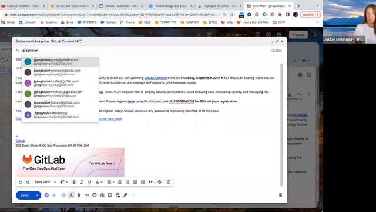Image resolution: width=376 pixels, height=212 pixels.
Task: Insert a bulleted list
Action: (127, 182)
